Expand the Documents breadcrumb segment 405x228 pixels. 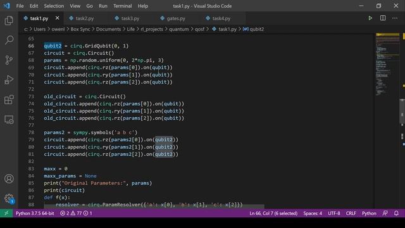pos(108,29)
